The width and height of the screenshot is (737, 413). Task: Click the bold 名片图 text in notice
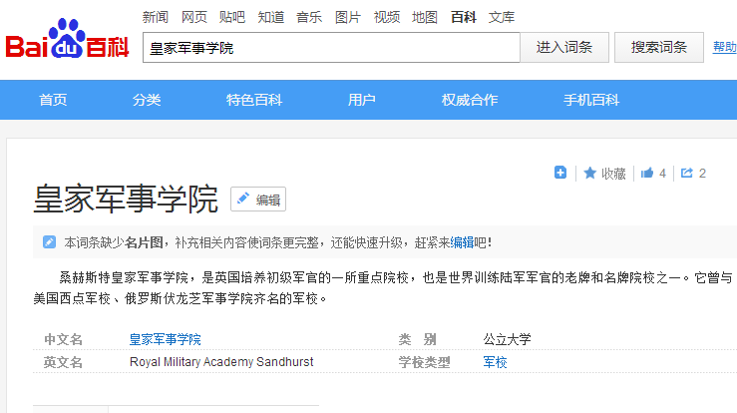tap(144, 242)
